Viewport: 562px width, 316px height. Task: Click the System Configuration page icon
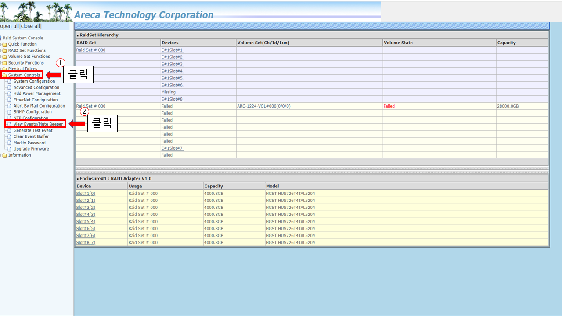pos(10,81)
